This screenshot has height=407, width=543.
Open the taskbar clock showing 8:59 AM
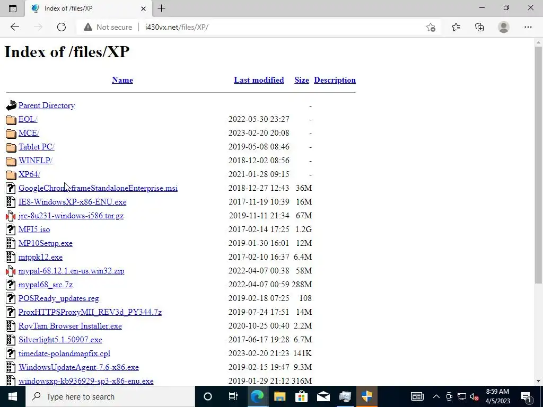497,396
